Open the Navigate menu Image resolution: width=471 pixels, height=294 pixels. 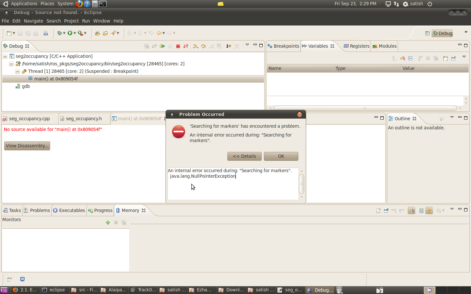tap(33, 21)
